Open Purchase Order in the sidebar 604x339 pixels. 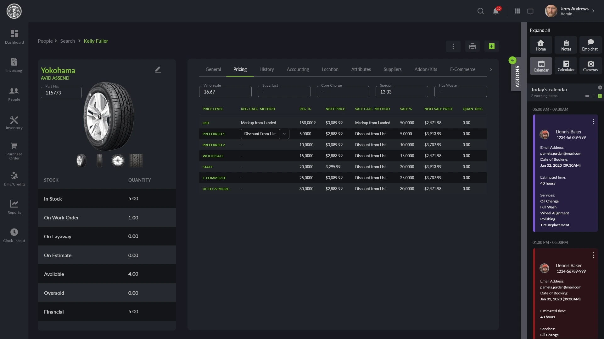(x=14, y=151)
